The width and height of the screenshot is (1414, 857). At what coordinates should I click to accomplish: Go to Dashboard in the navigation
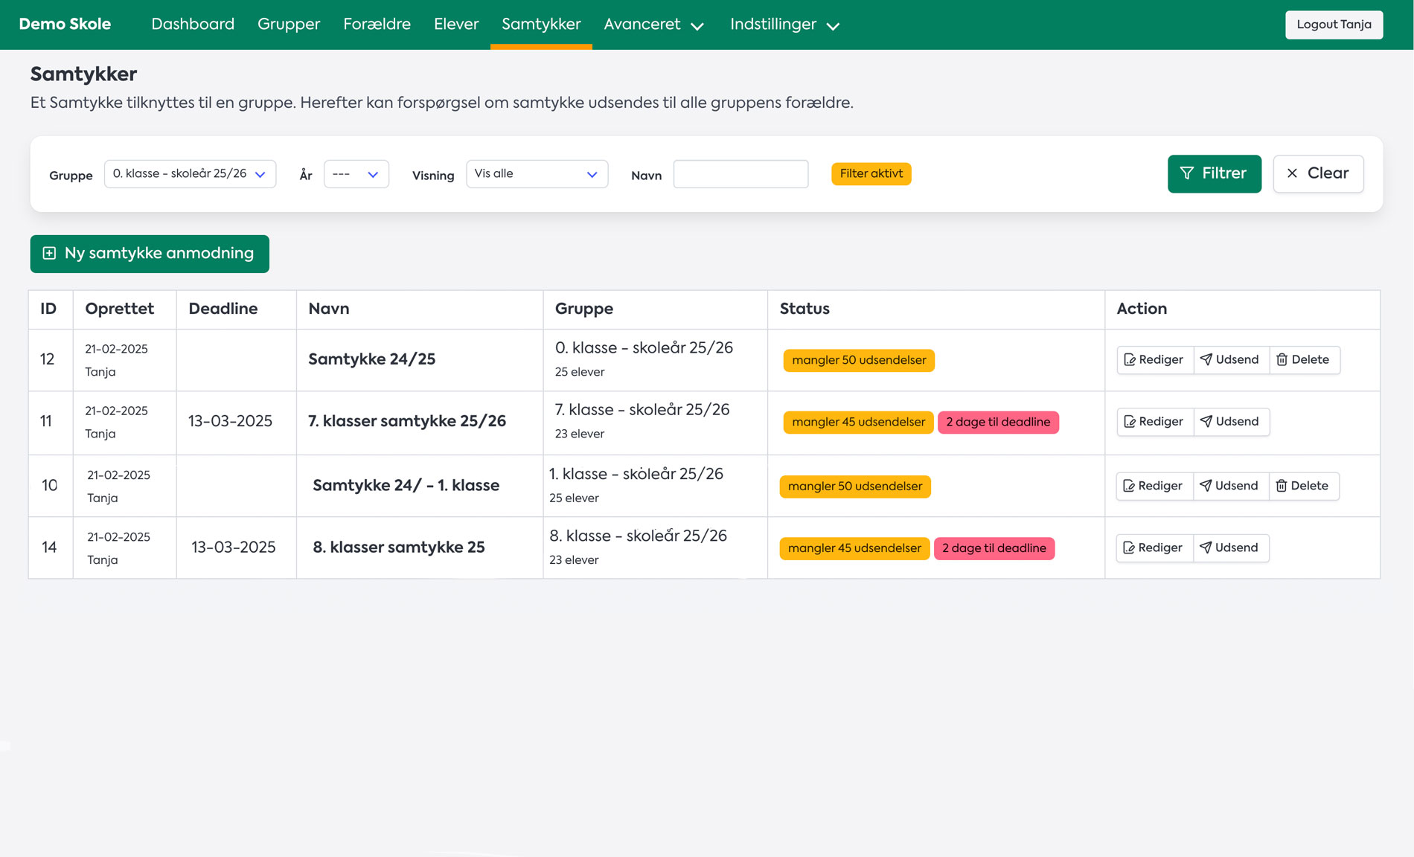coord(193,25)
